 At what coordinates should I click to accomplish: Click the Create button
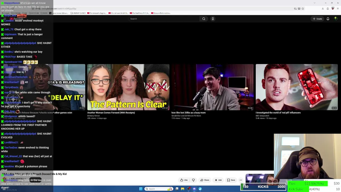click(318, 19)
